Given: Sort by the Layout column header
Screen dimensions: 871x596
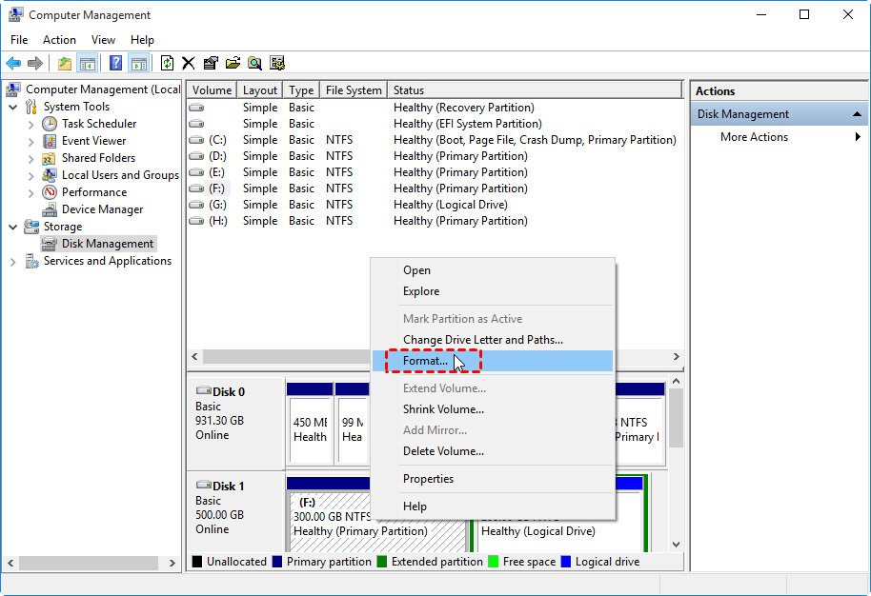Looking at the screenshot, I should coord(260,89).
